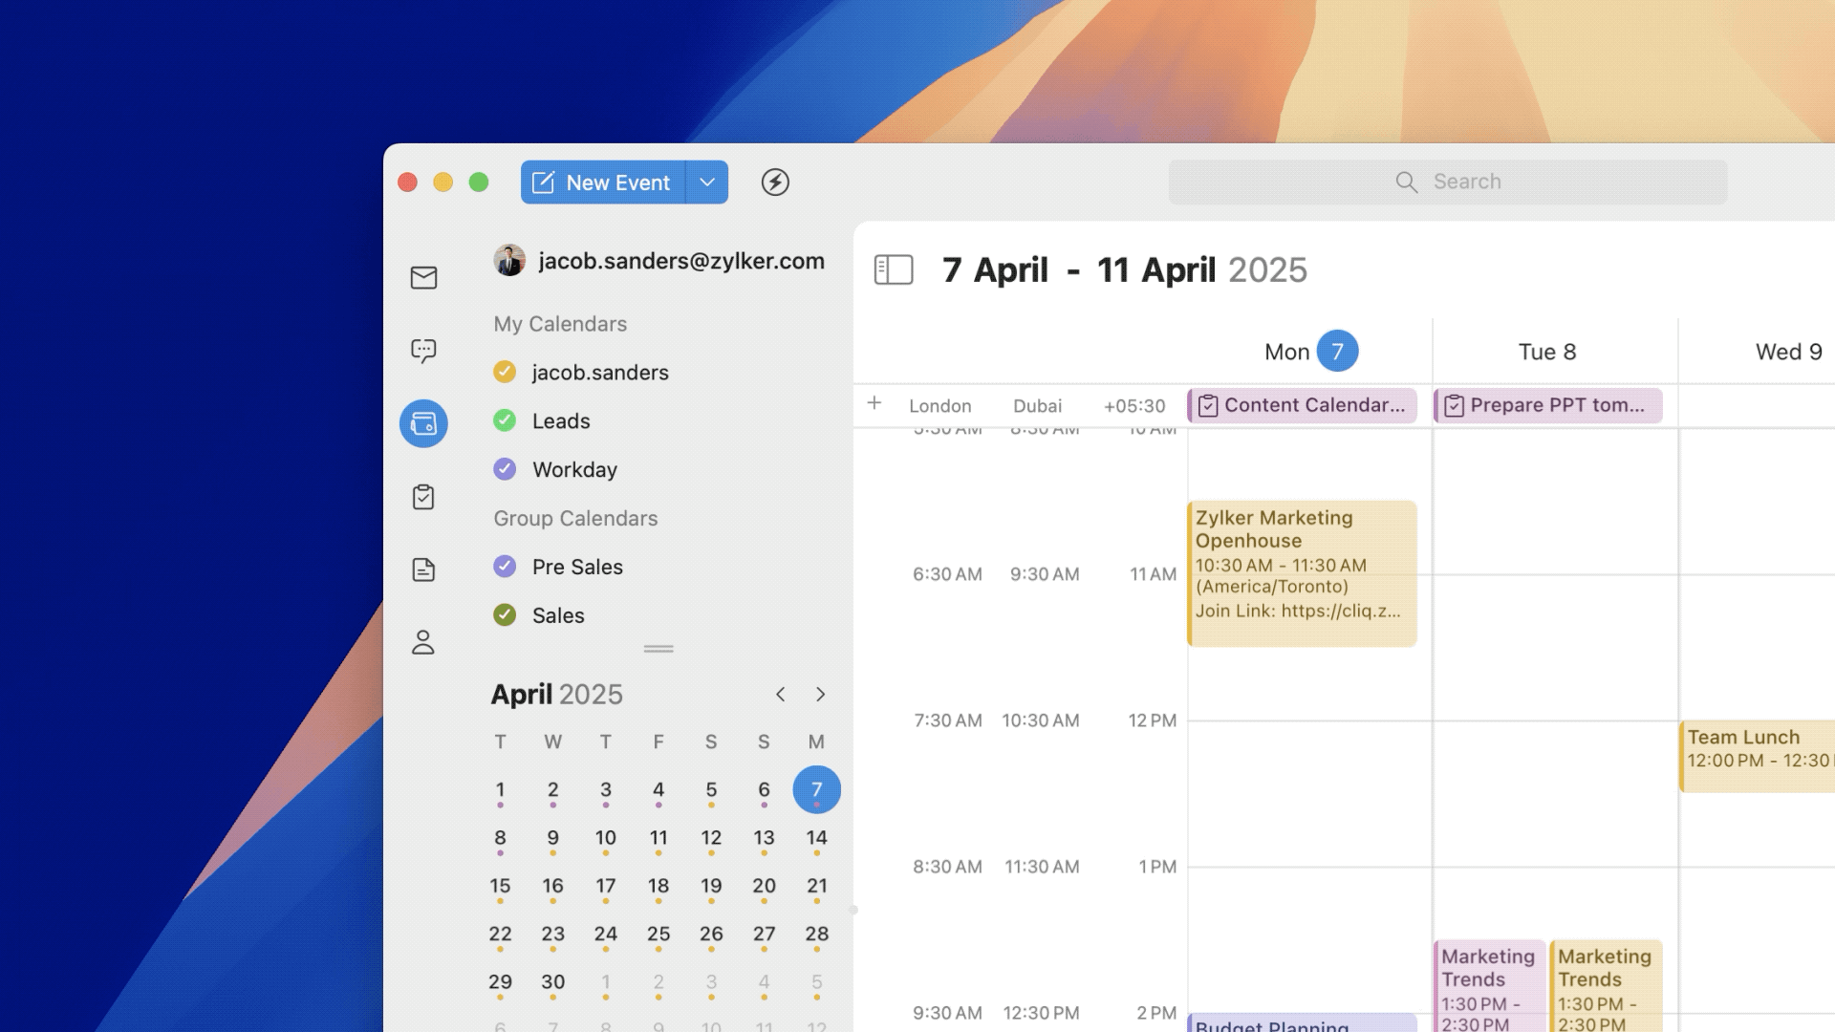Click the sidebar resize handle below Sales
Image resolution: width=1835 pixels, height=1032 pixels.
coord(658,649)
